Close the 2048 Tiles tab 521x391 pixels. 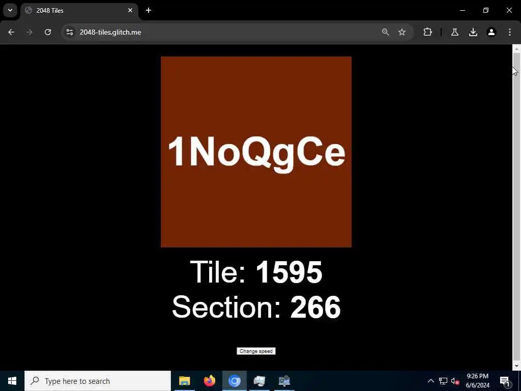click(x=130, y=10)
